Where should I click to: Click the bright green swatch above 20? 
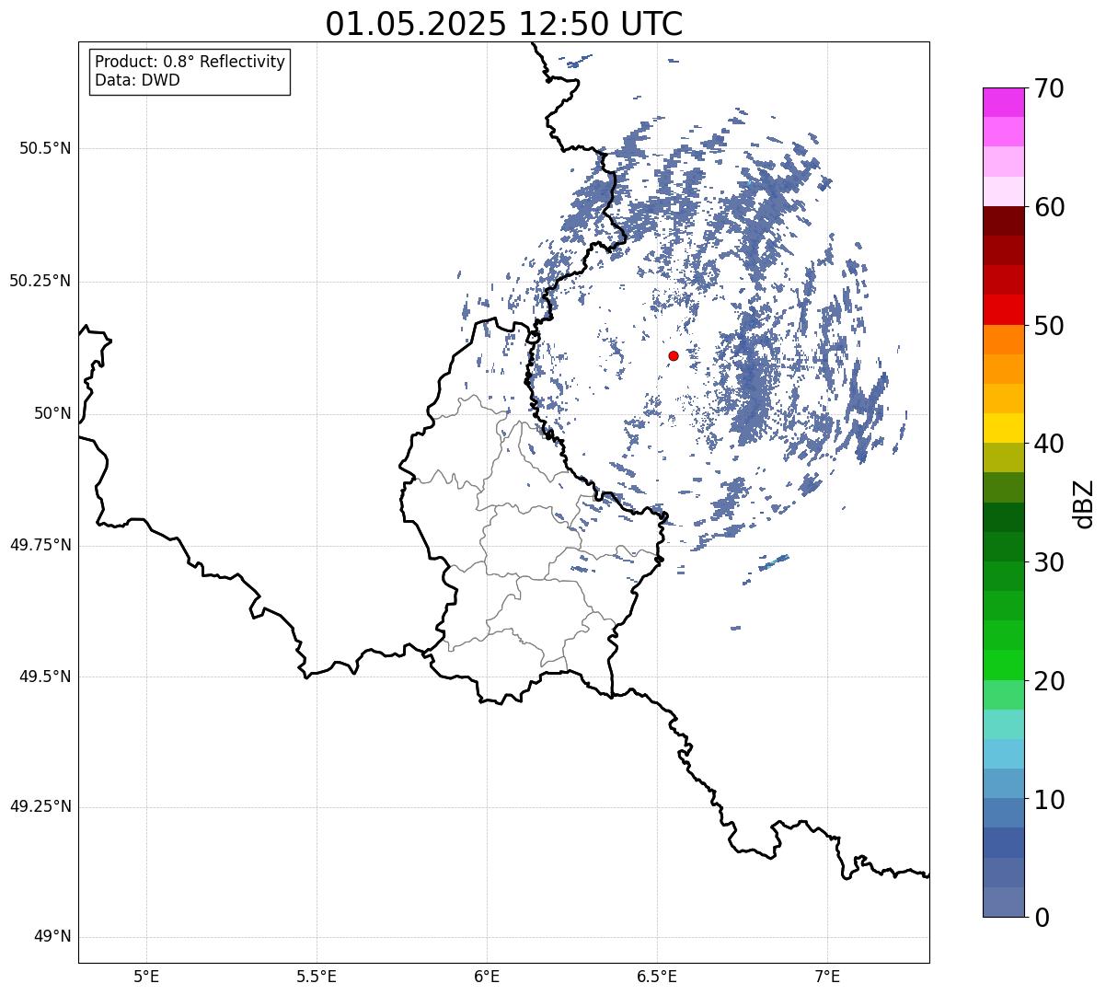pos(1003,665)
